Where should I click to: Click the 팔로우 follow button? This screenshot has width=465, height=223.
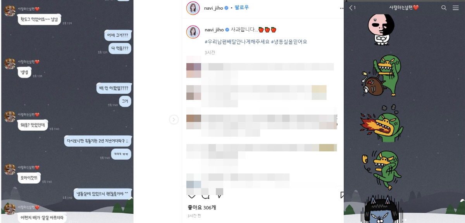click(x=242, y=8)
